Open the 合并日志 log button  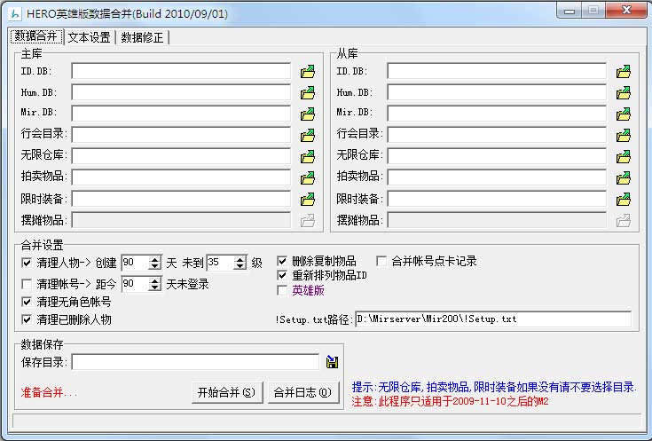click(302, 392)
